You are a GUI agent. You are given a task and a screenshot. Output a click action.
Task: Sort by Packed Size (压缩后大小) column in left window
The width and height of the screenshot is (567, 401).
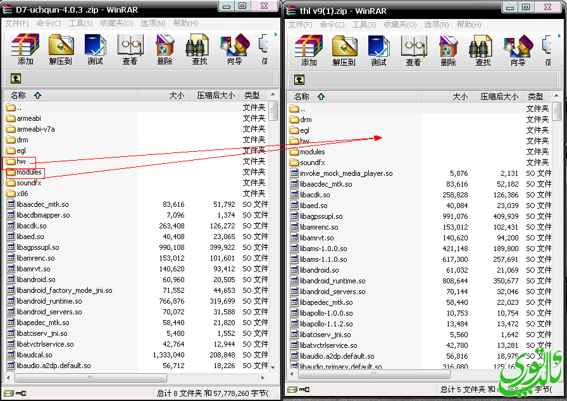tap(215, 95)
